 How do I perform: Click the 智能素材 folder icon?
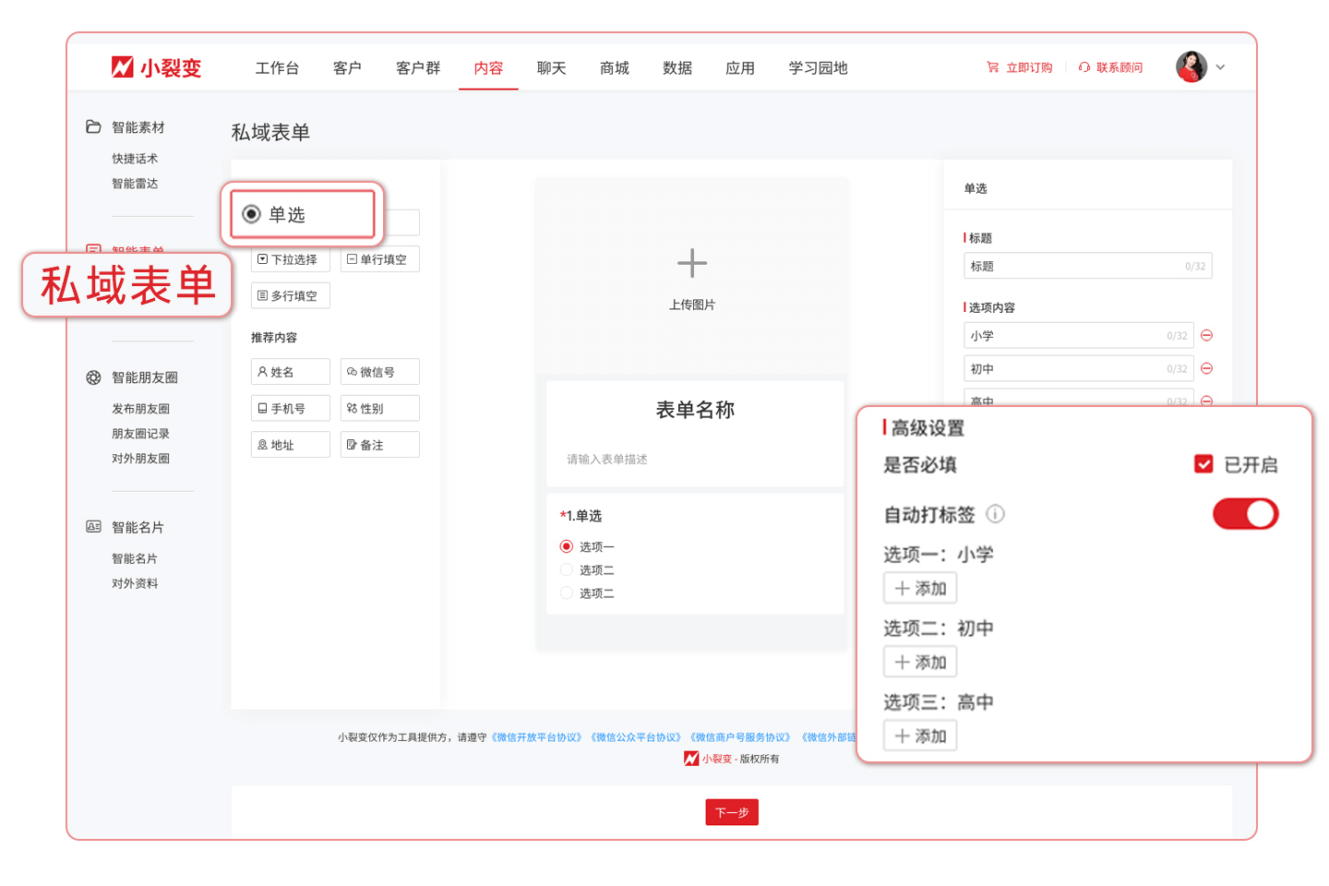pos(93,127)
